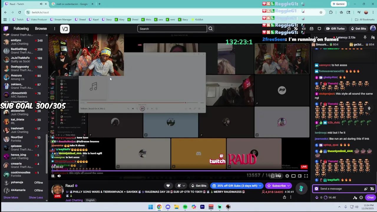Viewport: 377px width, 212px height.
Task: Open Chrome extensions puzzle icon
Action: pos(331,12)
